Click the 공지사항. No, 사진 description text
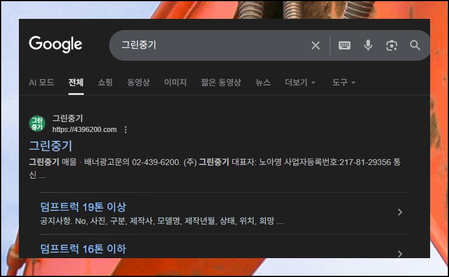 click(x=162, y=221)
